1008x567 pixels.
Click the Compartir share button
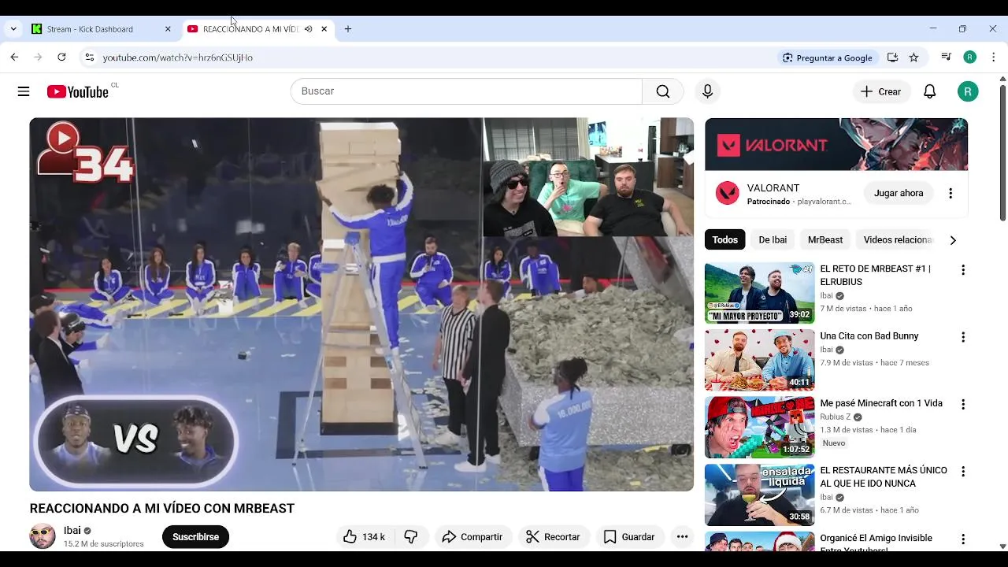coord(472,537)
